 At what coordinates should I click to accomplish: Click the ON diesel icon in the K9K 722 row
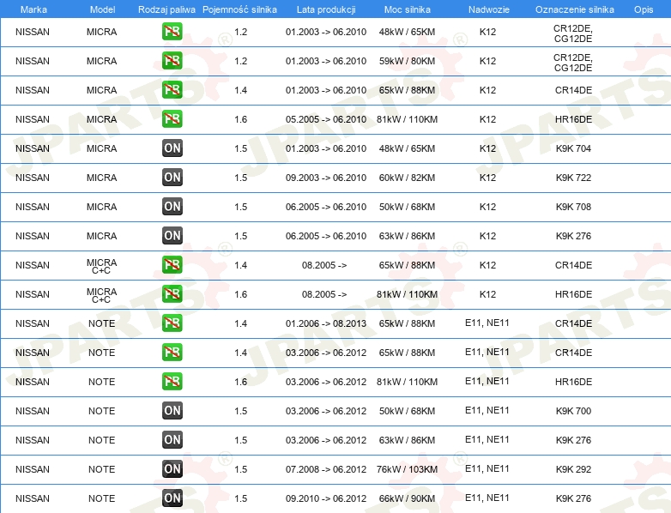point(172,177)
